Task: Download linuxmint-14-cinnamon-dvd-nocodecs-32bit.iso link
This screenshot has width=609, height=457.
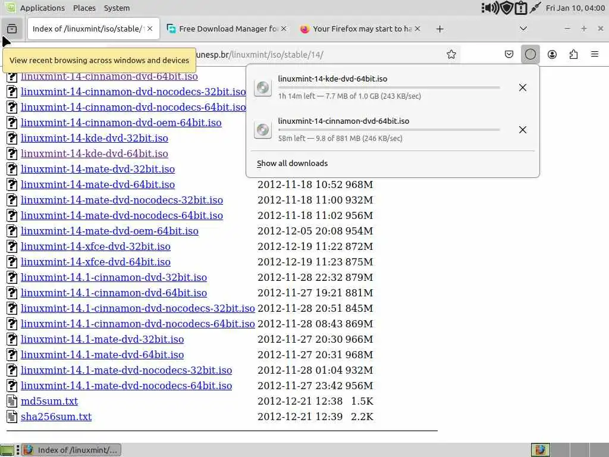Action: point(133,92)
